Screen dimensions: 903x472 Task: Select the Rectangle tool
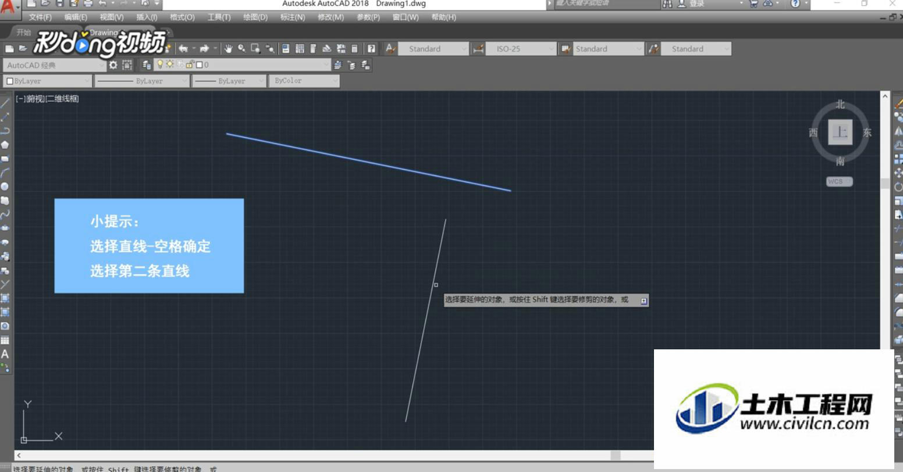pyautogui.click(x=5, y=159)
